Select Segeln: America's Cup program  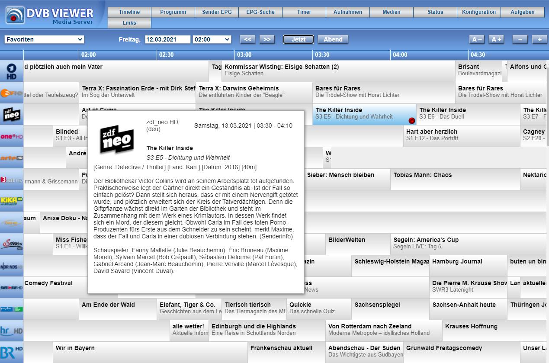(x=469, y=244)
